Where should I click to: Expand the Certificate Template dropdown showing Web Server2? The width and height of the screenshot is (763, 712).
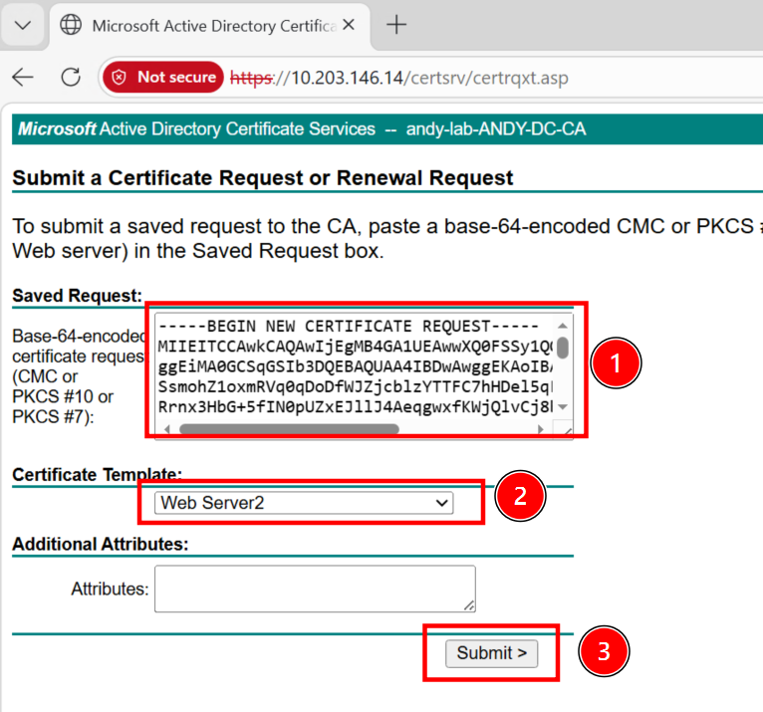pos(304,503)
